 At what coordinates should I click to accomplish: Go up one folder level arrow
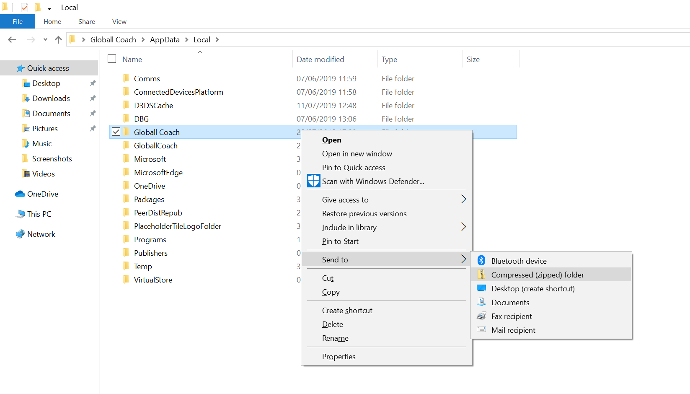[58, 40]
